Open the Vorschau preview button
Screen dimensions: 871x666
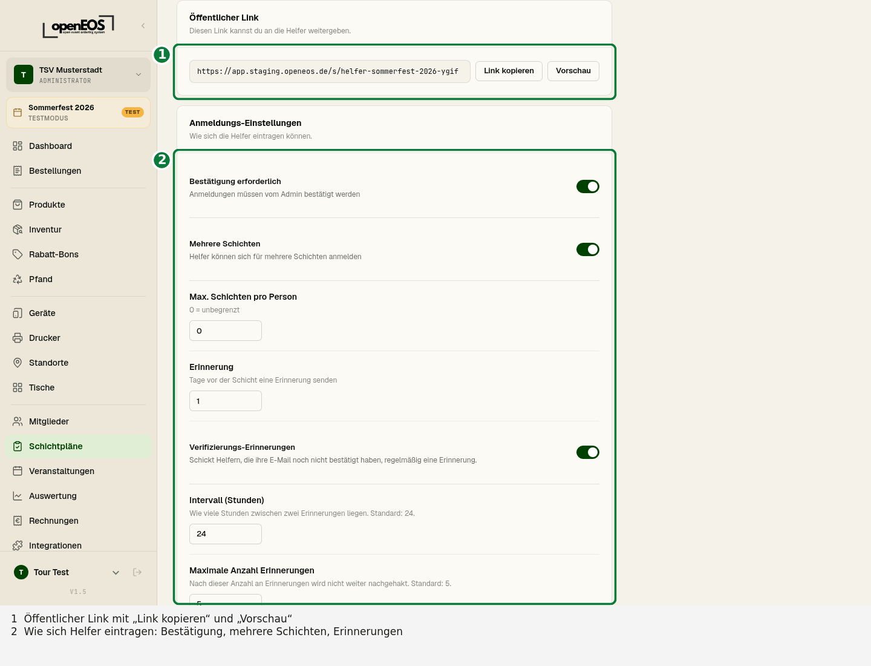pyautogui.click(x=573, y=71)
